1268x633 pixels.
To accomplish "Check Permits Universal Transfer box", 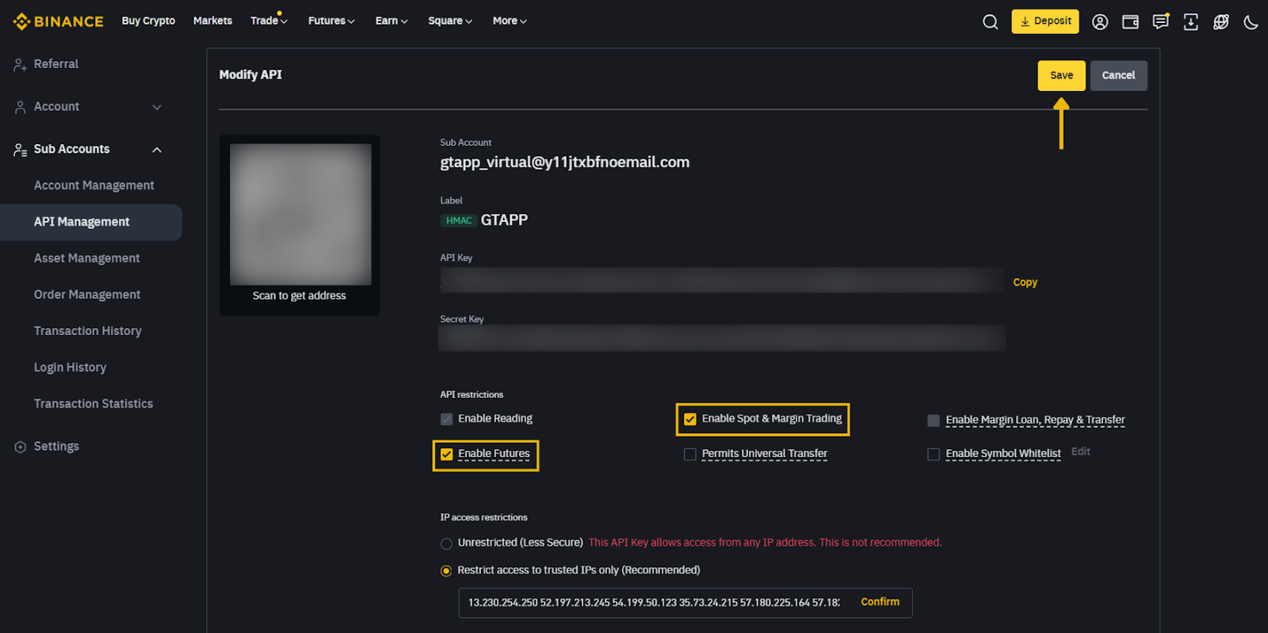I will (690, 455).
